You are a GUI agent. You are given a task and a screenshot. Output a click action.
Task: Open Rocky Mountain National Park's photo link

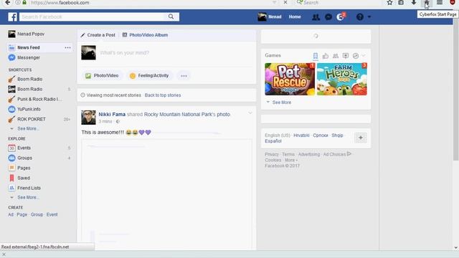point(186,115)
